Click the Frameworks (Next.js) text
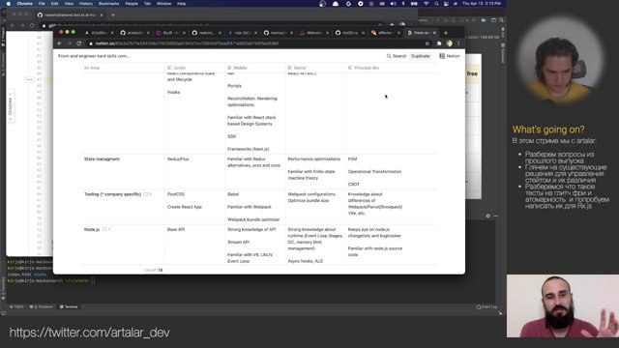 point(248,149)
